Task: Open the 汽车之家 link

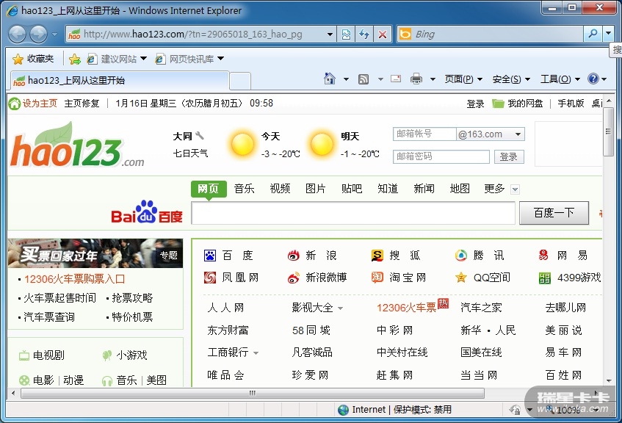Action: [481, 308]
